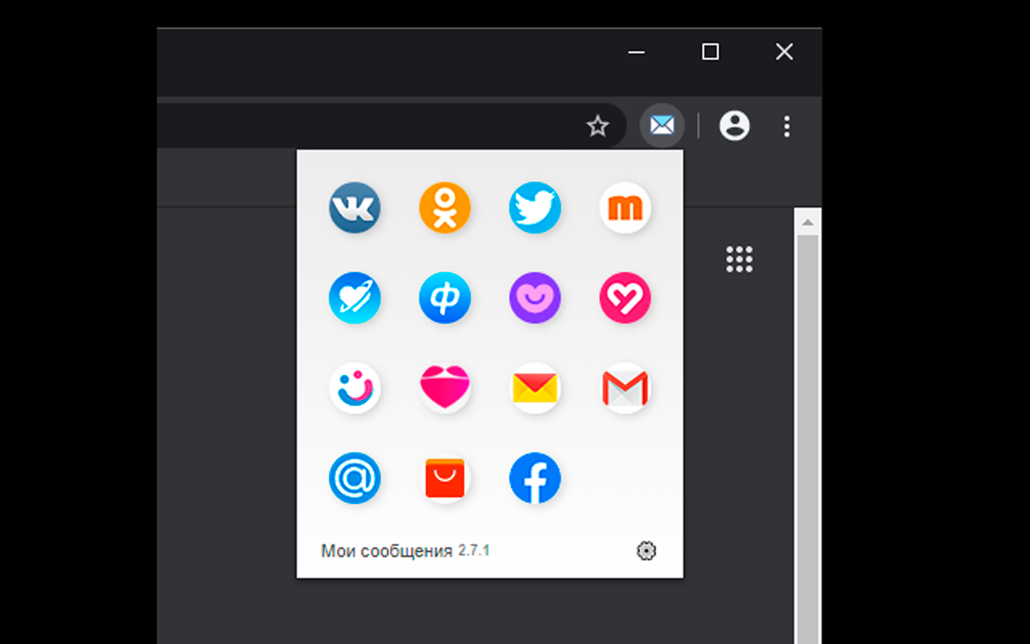Click the pink Teamo heart icon
Screen dimensions: 1030x644
point(625,298)
